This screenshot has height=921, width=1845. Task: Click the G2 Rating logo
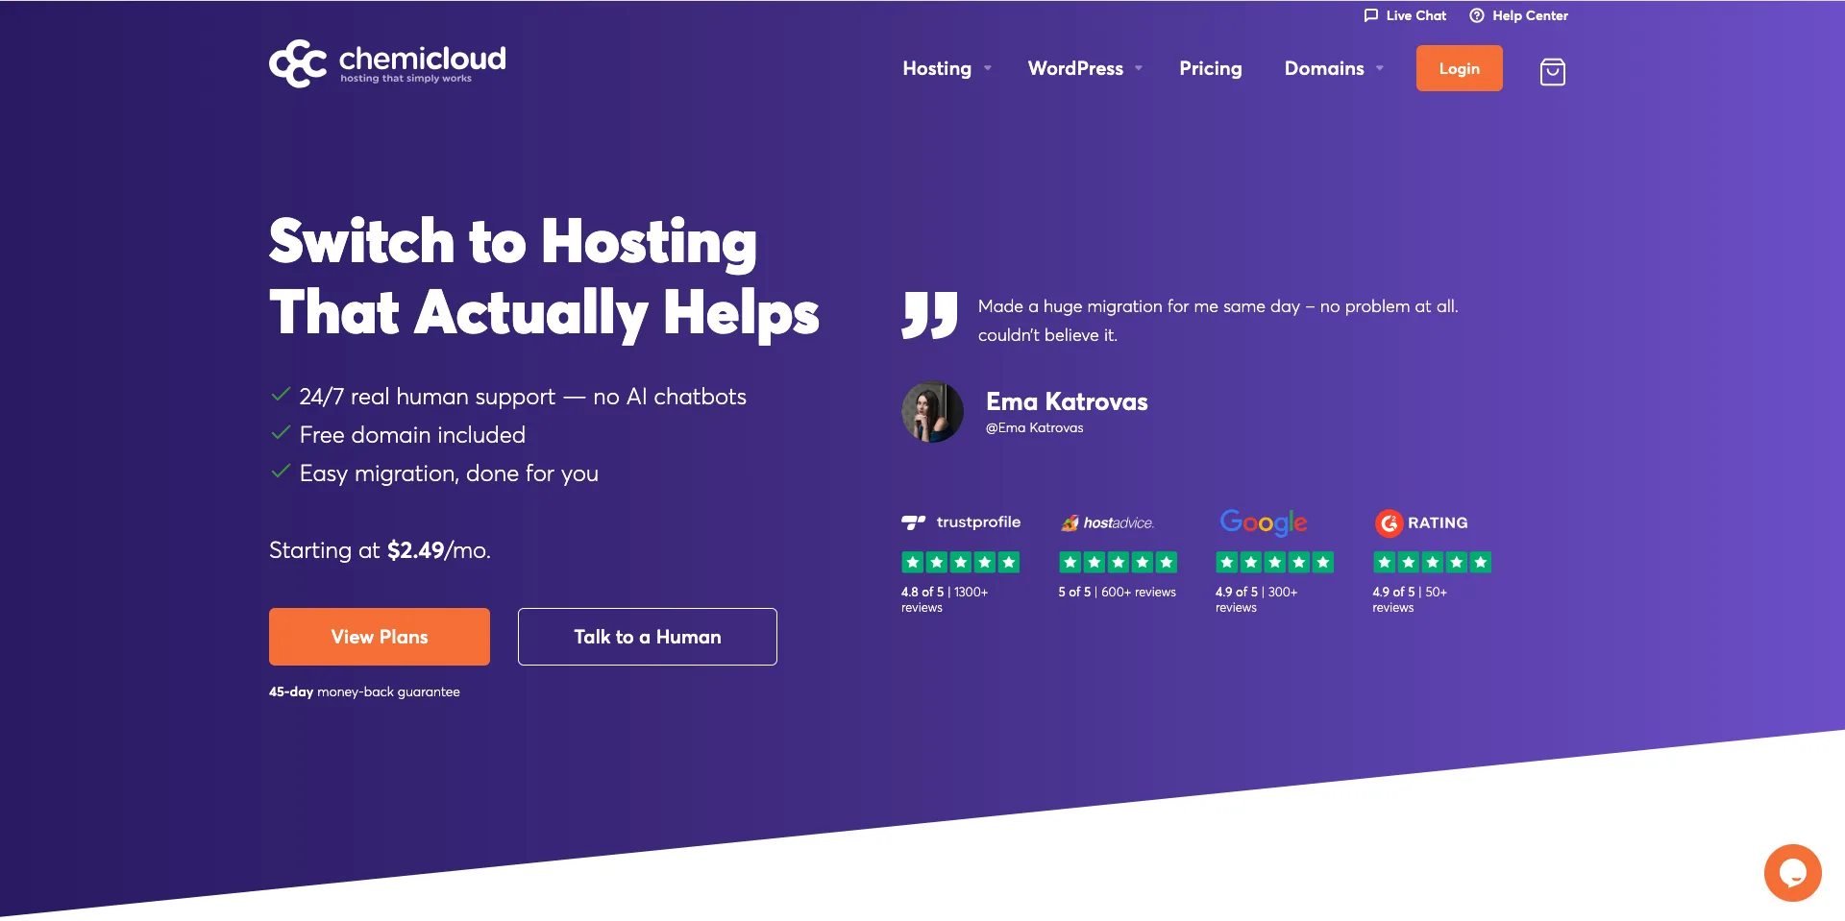[x=1421, y=522]
